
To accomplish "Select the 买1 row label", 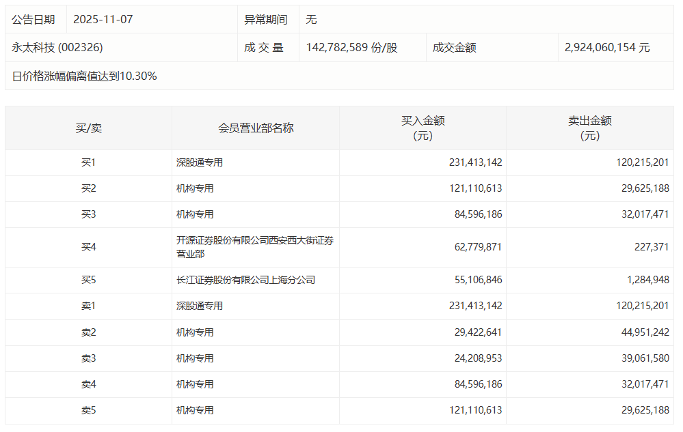I will (85, 162).
